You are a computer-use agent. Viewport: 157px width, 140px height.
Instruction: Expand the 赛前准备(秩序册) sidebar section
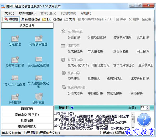[27, 115]
